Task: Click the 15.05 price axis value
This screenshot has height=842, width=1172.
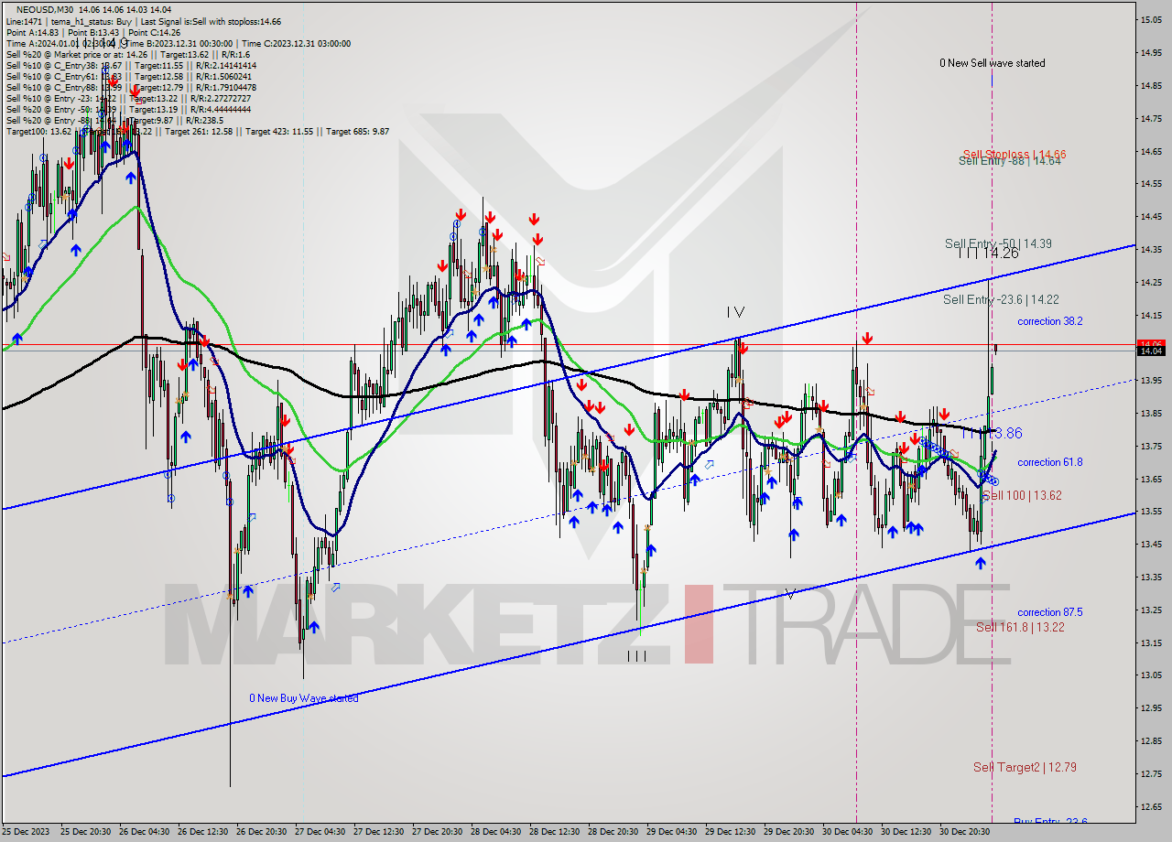Action: (1151, 18)
